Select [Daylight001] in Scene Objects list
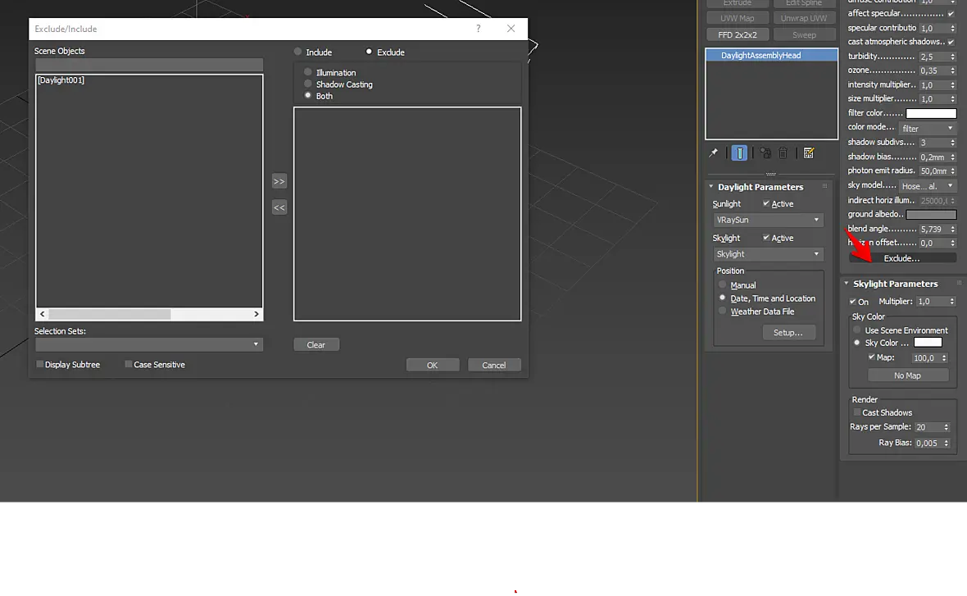 (x=61, y=80)
